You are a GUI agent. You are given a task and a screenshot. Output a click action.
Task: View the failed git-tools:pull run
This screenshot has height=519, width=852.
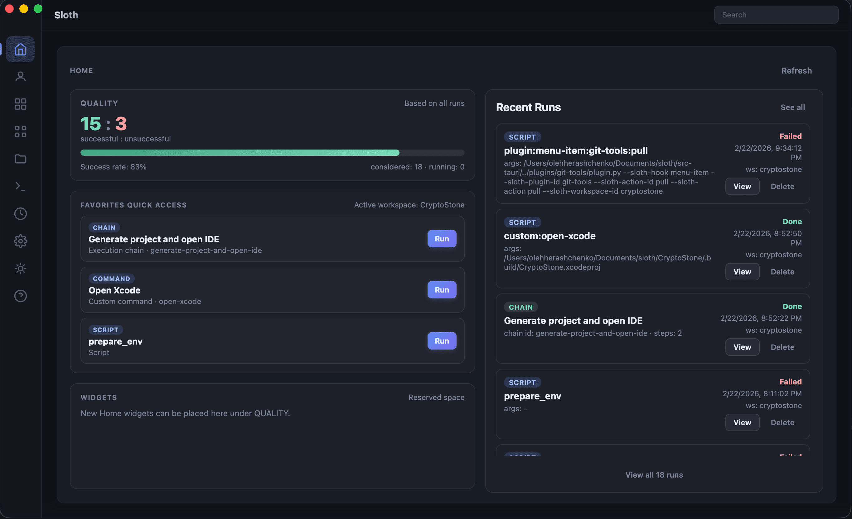click(742, 186)
